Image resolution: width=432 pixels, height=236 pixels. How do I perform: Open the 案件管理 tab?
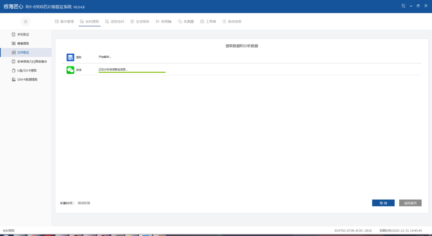tap(64, 22)
